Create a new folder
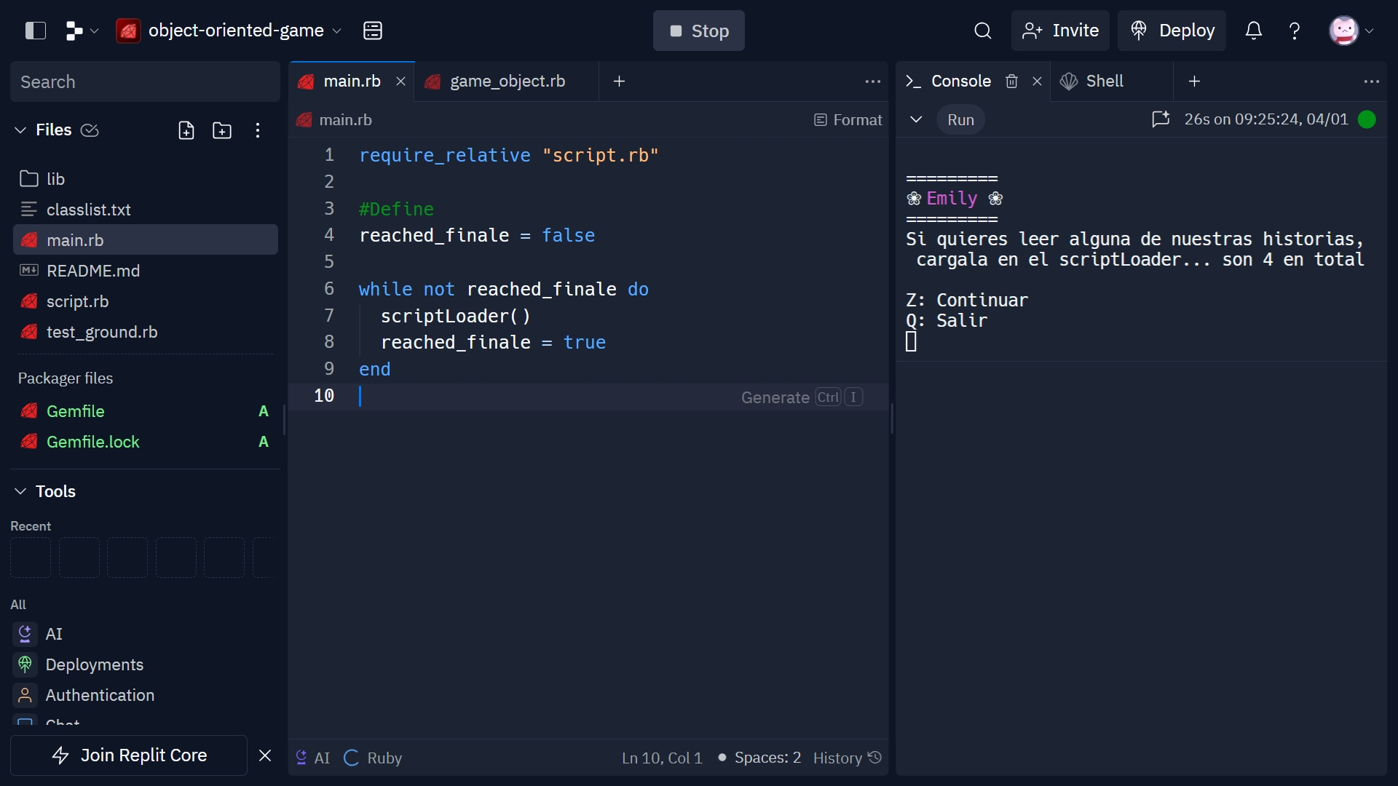Viewport: 1398px width, 786px height. pos(222,130)
